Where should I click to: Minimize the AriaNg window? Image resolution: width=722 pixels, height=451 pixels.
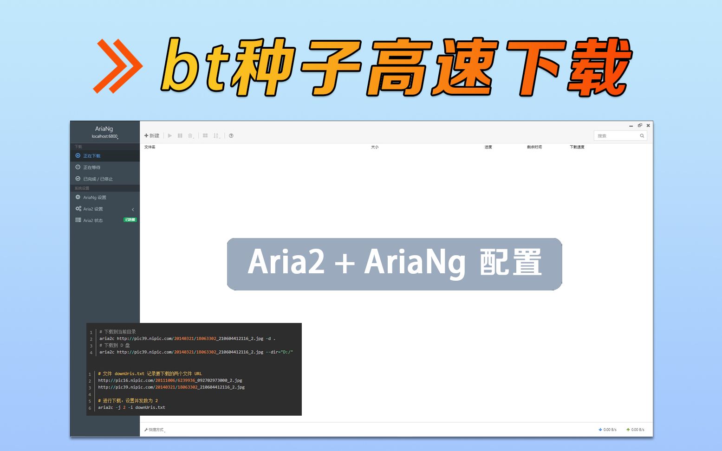point(631,126)
